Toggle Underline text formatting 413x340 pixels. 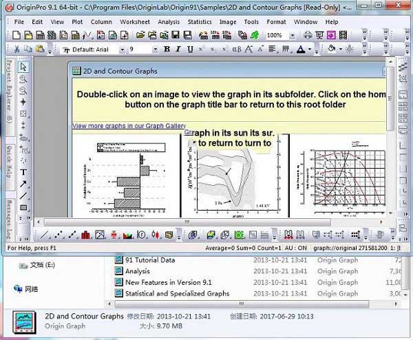click(x=189, y=50)
